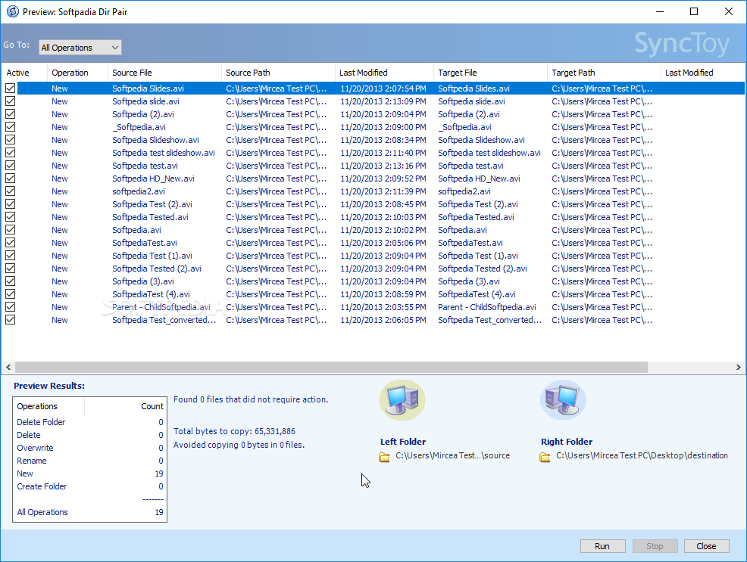Toggle the checkbox for Softpedia (2).avi row
This screenshot has width=747, height=562.
tap(10, 114)
